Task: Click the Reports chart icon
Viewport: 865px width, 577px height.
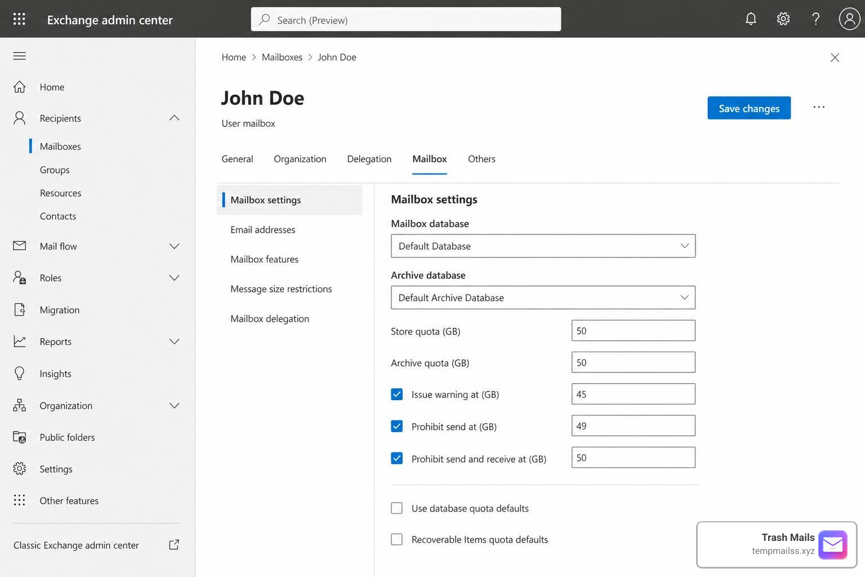Action: (19, 341)
